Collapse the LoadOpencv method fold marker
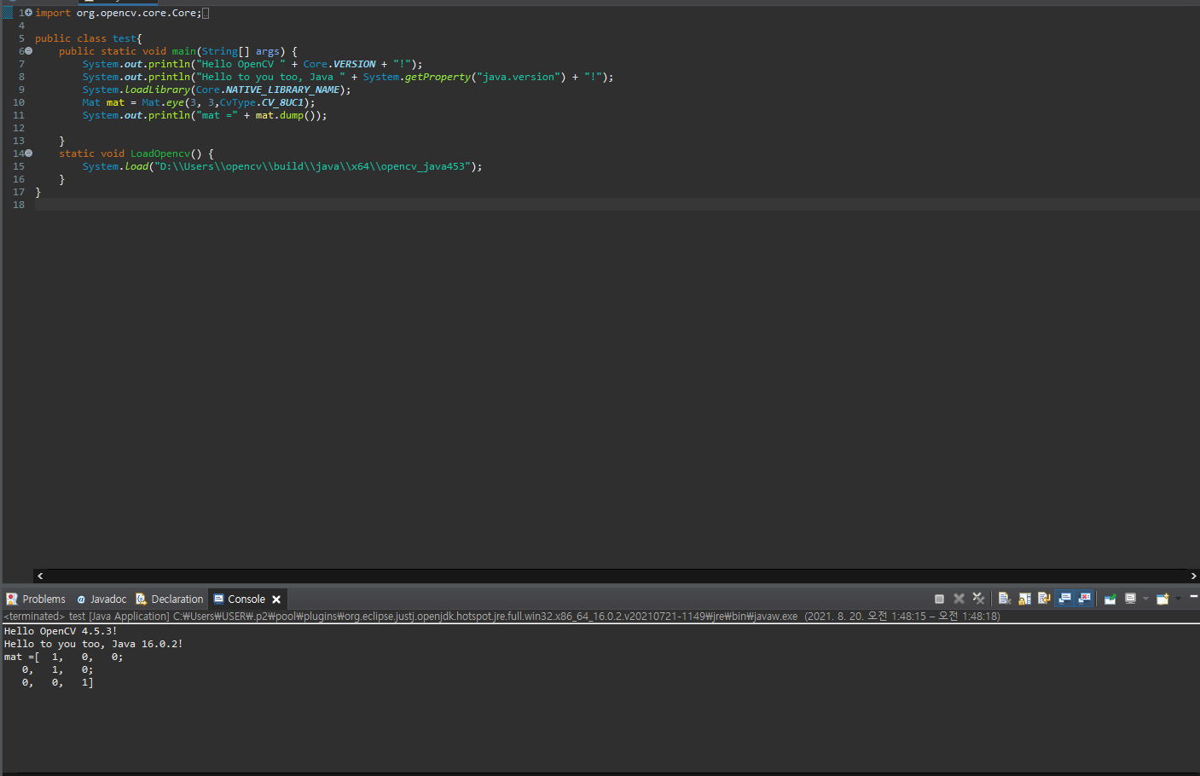Screen dimensions: 1200x776 tap(28, 153)
